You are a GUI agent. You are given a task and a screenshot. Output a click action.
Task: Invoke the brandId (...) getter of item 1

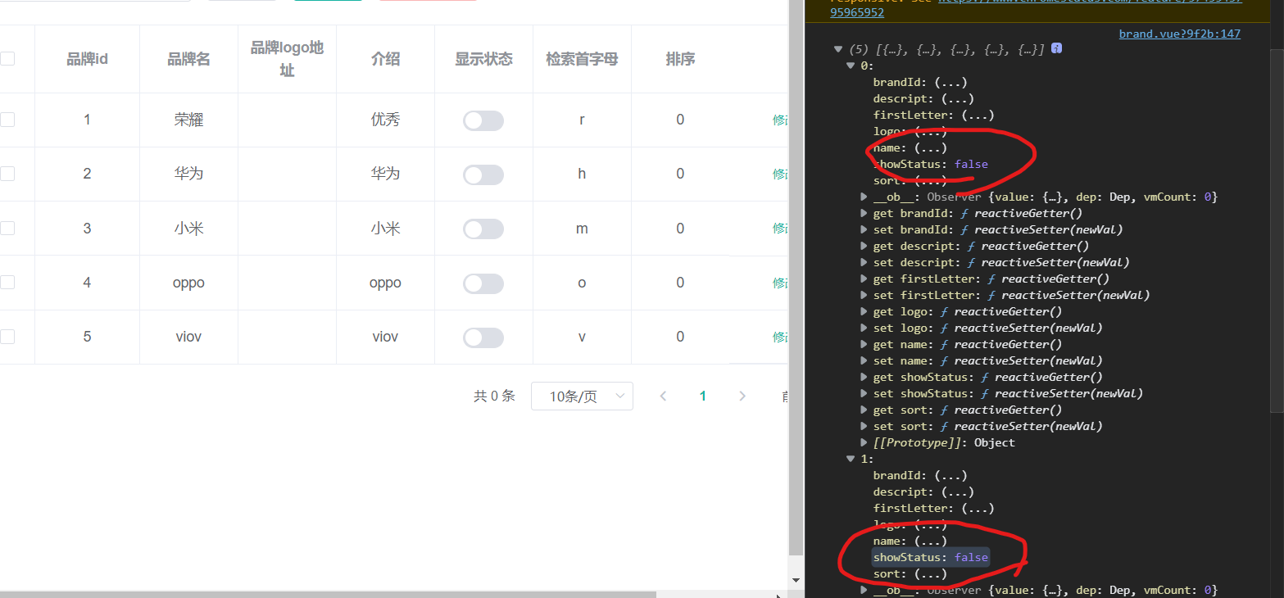[x=951, y=475]
